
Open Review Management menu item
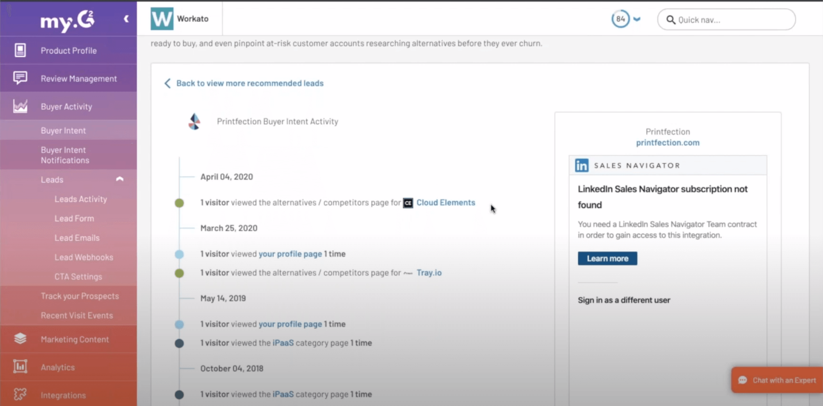pyautogui.click(x=68, y=78)
